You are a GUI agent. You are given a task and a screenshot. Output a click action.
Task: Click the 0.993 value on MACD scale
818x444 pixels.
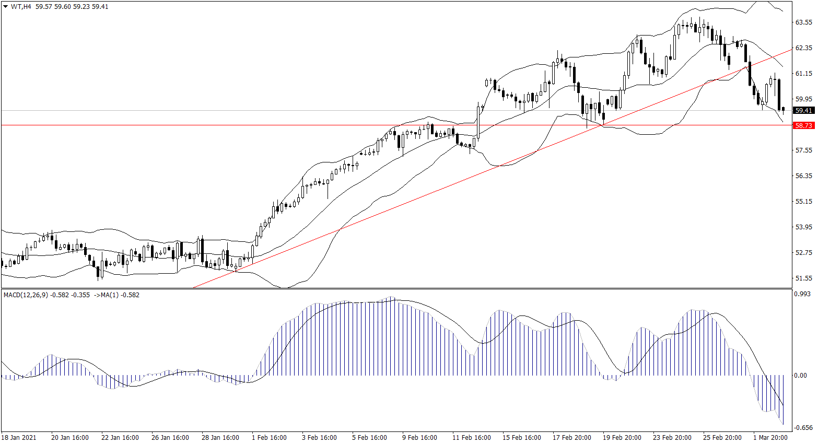pyautogui.click(x=802, y=294)
